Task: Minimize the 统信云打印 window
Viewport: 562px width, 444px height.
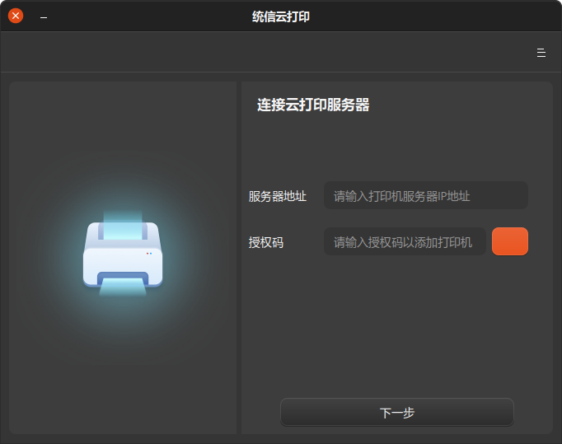Action: click(44, 17)
